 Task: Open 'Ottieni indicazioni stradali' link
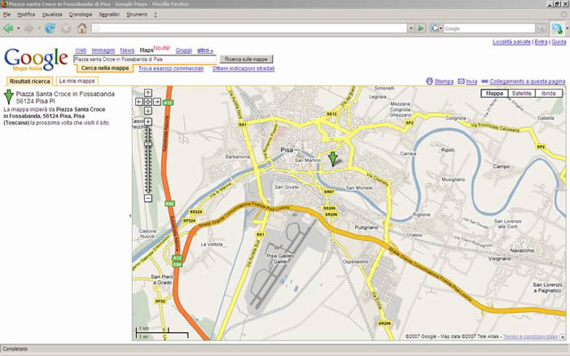click(x=243, y=68)
